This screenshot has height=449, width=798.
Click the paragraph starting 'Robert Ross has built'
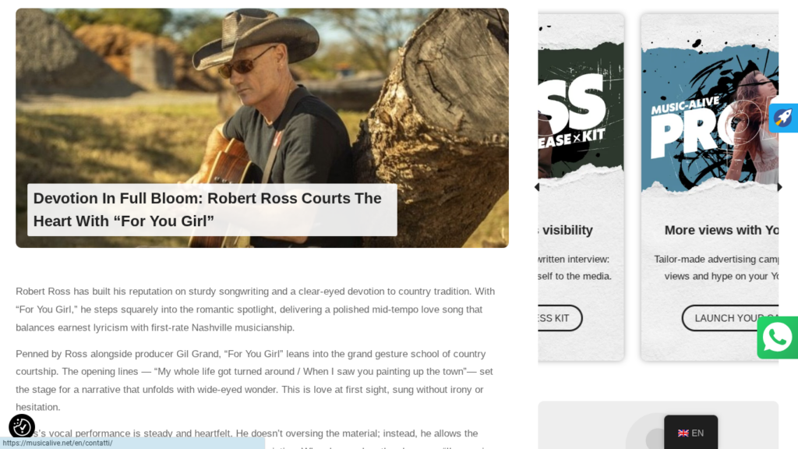255,309
